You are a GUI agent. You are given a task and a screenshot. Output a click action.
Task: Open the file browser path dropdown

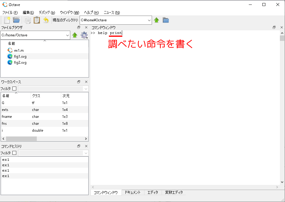pos(67,35)
